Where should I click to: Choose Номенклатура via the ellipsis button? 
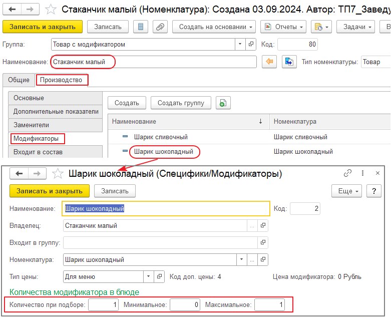pos(252,259)
